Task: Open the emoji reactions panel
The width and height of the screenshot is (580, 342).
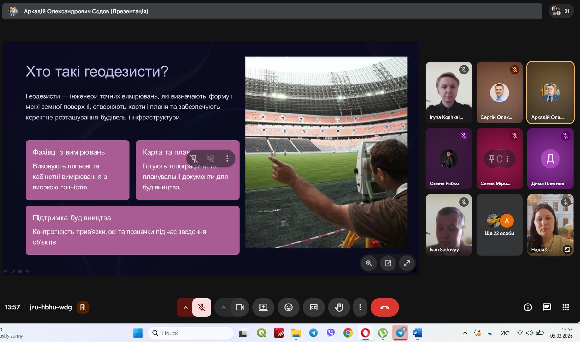Action: [288, 307]
